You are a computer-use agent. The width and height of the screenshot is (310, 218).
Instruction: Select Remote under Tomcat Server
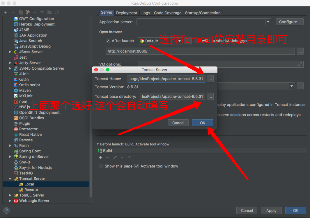pos(31,190)
